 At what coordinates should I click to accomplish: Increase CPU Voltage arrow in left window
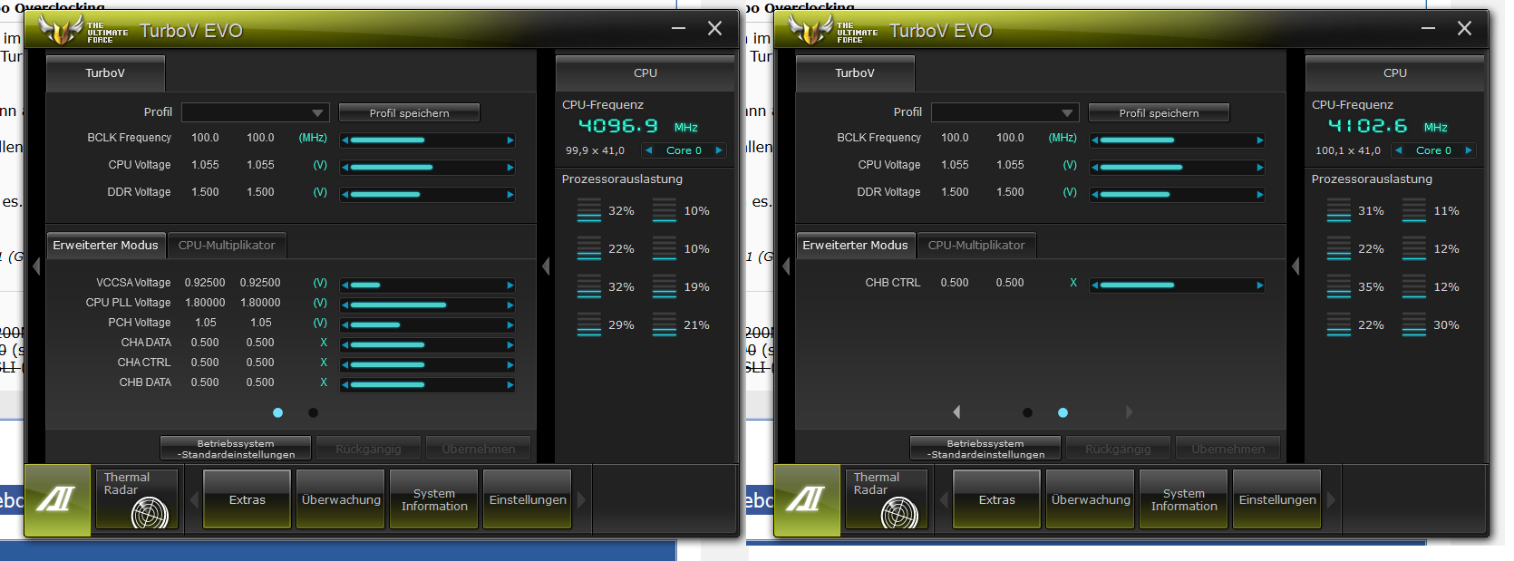pos(510,168)
